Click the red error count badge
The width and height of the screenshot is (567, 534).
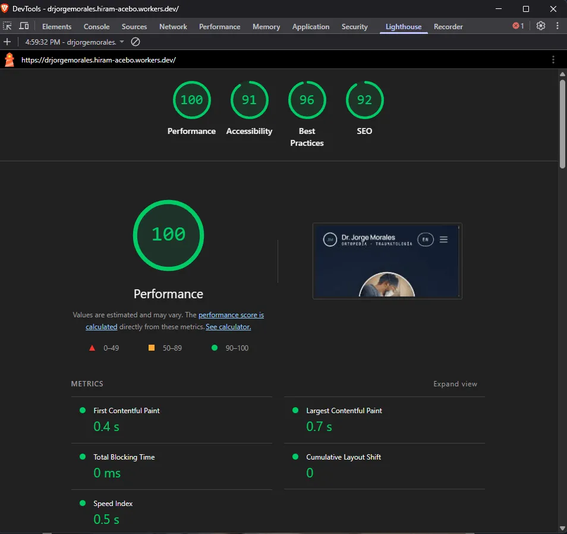pos(518,26)
